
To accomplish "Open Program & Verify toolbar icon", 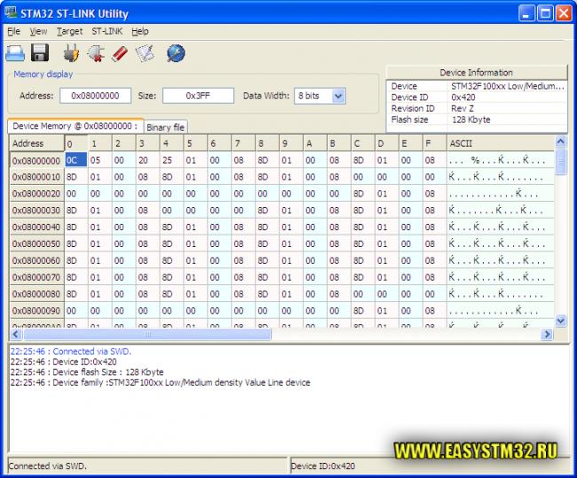I will coord(144,53).
